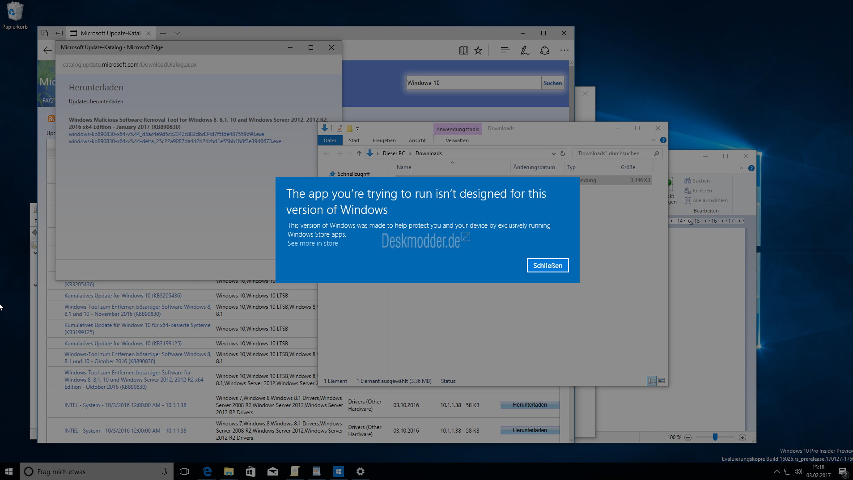Click the Edge share icon
This screenshot has height=480, width=853.
[x=544, y=51]
